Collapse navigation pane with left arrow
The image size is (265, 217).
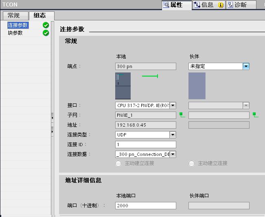tap(52, 118)
